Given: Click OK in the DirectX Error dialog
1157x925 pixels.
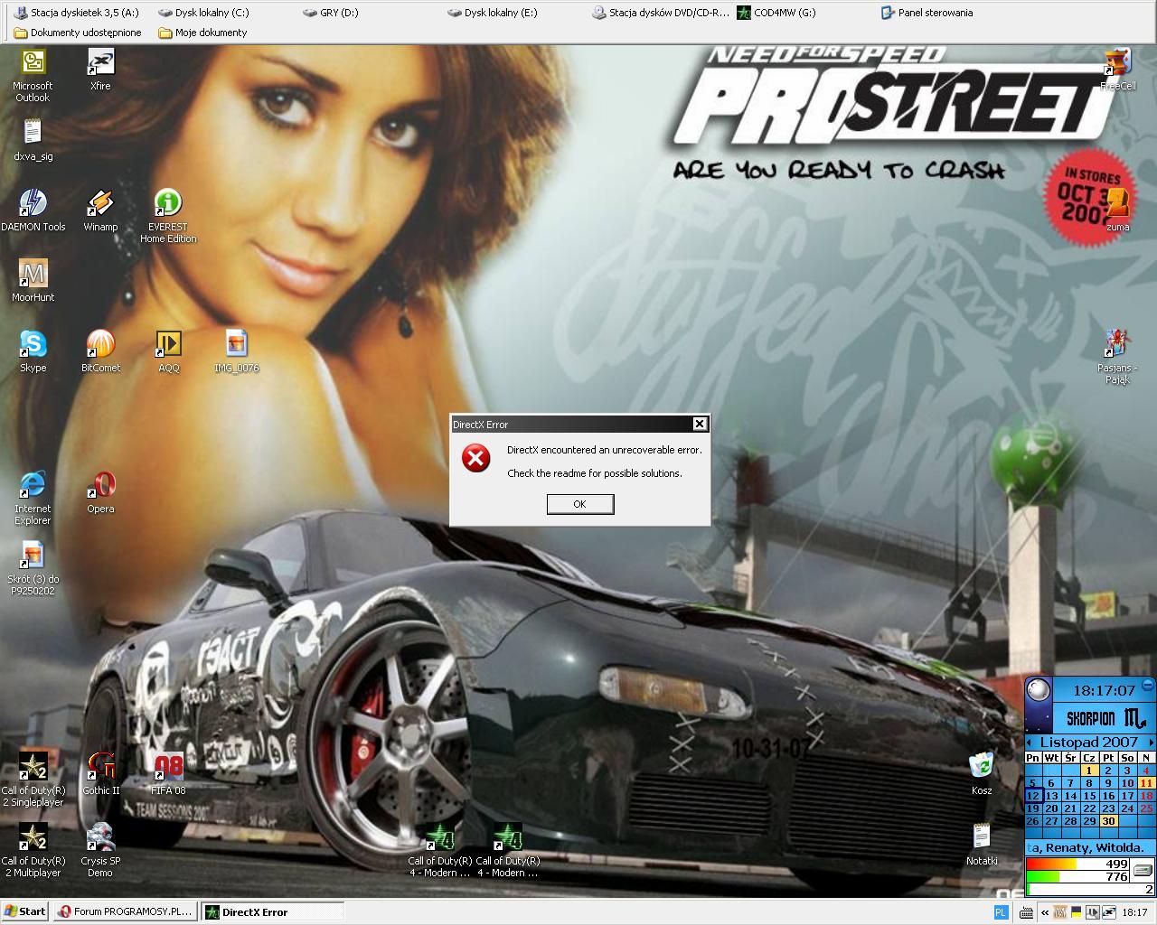Looking at the screenshot, I should pyautogui.click(x=580, y=504).
